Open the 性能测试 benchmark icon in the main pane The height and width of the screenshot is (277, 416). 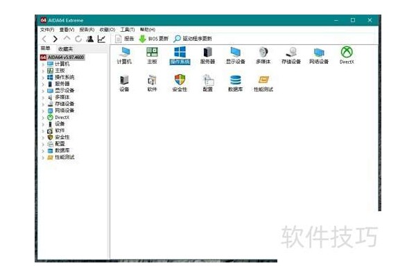[263, 83]
